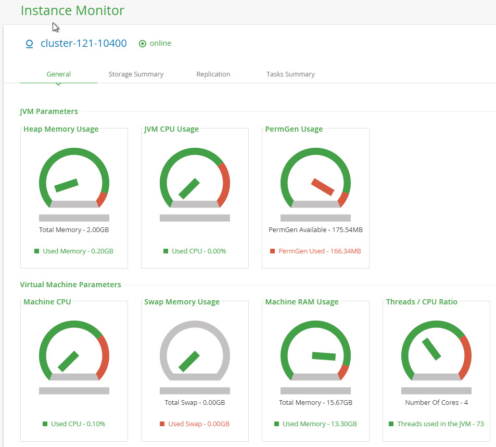
Task: Click the Machine RAM Usage gauge
Action: 315,352
